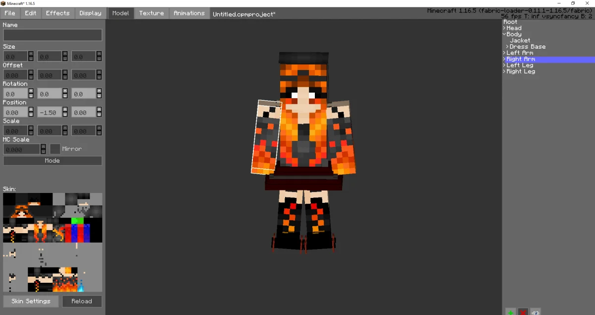Select the Jacket tree item
Image resolution: width=595 pixels, height=315 pixels.
tap(520, 40)
